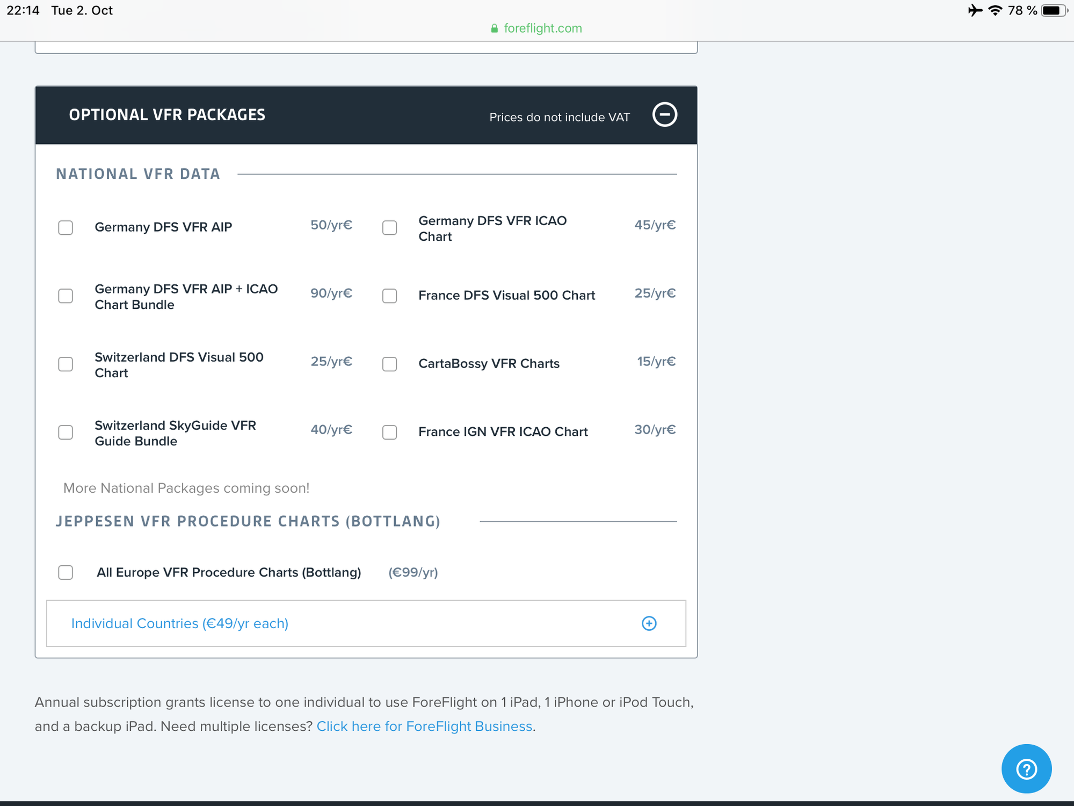This screenshot has height=806, width=1074.
Task: Enable Switzerland SkyGuide VFR Guide Bundle
Action: click(66, 432)
